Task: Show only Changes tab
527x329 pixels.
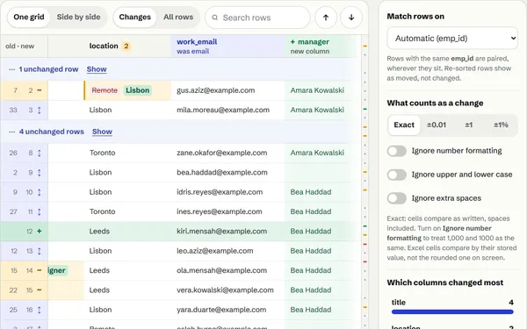Action: pyautogui.click(x=134, y=18)
